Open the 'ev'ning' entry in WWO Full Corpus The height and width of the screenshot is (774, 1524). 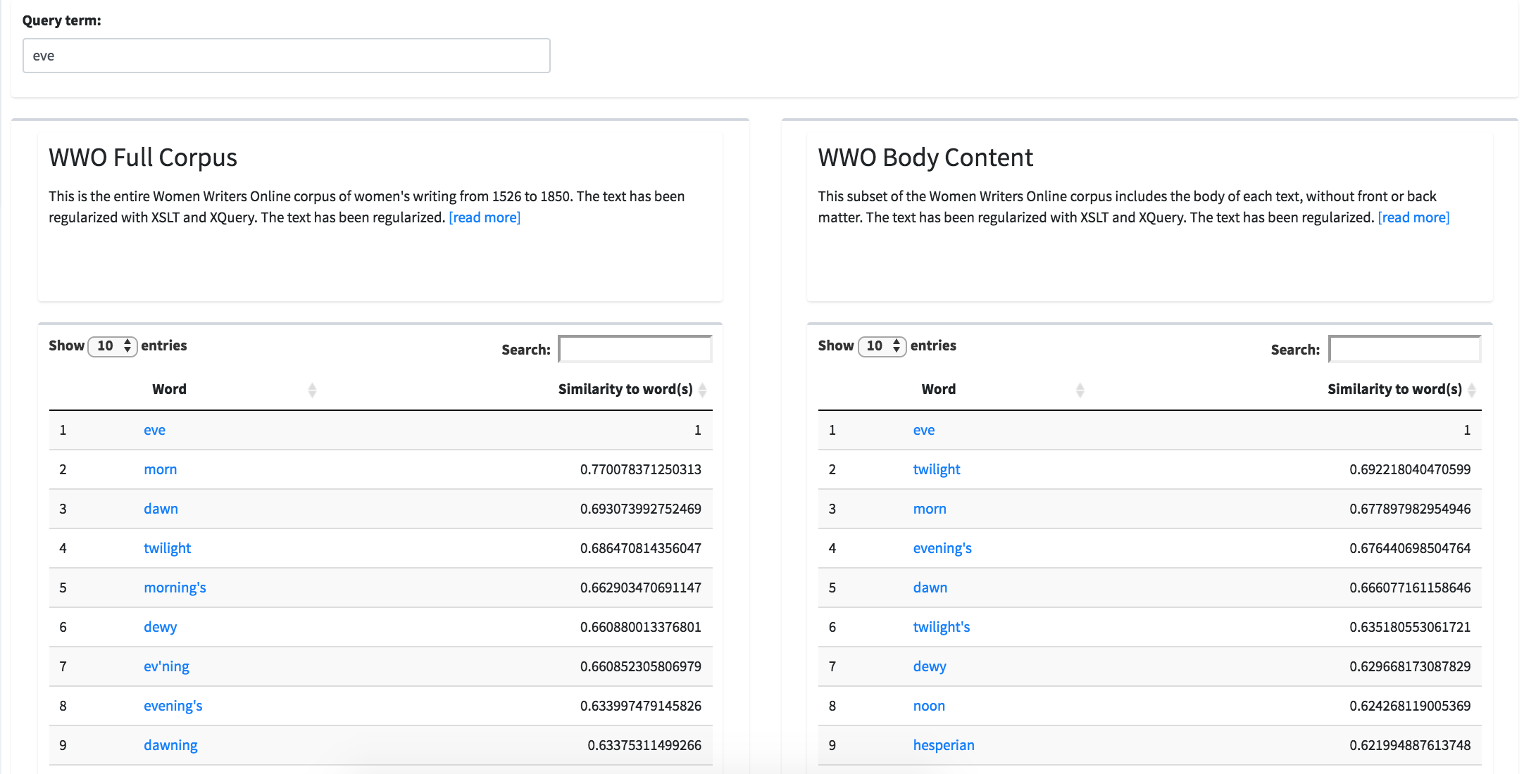point(165,666)
